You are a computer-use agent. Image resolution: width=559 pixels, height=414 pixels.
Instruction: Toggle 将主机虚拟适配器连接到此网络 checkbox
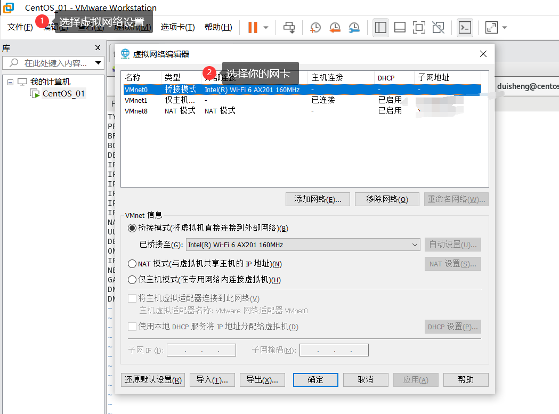coord(132,298)
